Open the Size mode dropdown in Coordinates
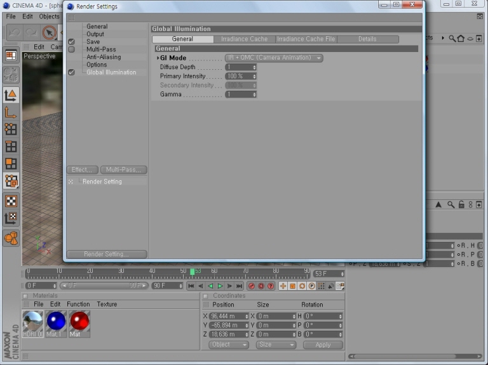488x365 pixels. pos(276,345)
